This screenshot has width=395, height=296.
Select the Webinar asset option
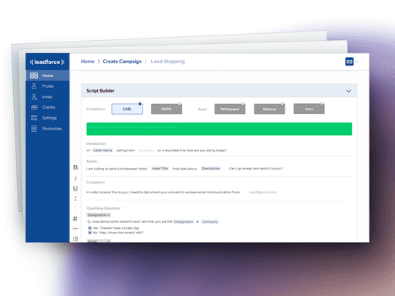[269, 109]
